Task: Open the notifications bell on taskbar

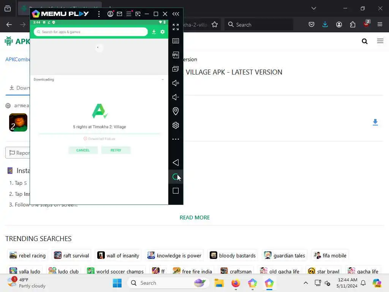Action: [x=363, y=283]
